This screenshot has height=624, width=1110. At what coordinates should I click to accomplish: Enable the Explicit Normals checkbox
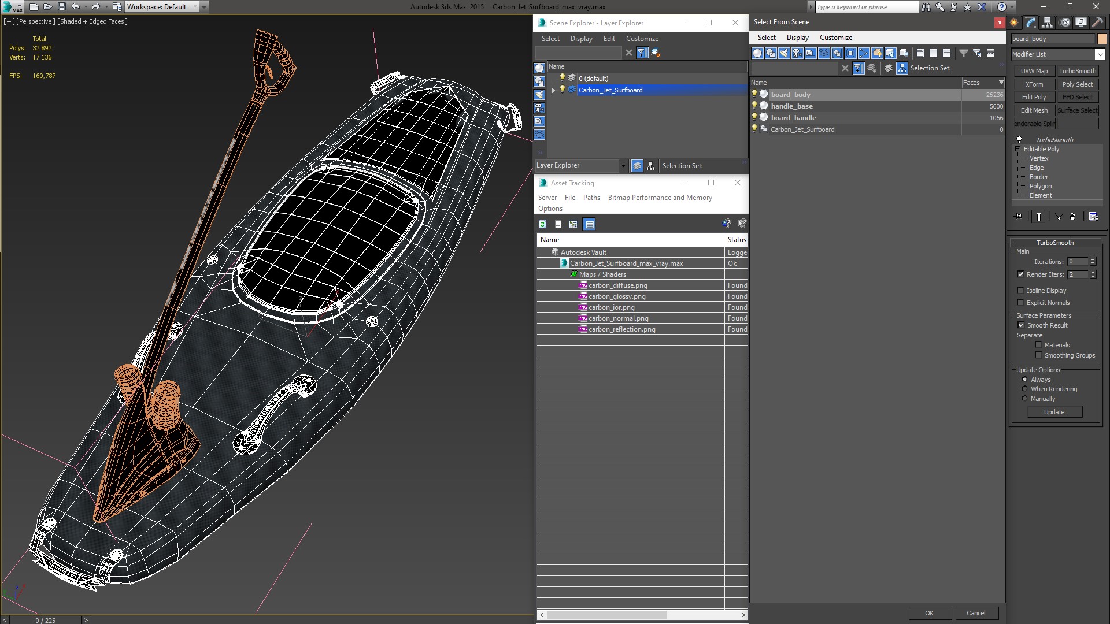tap(1020, 303)
